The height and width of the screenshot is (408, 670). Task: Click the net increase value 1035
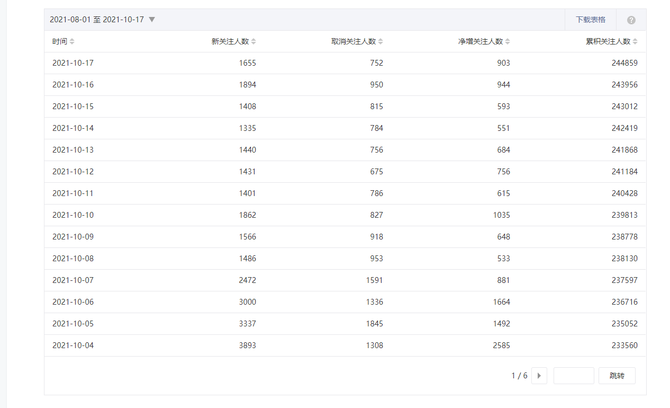(x=500, y=215)
